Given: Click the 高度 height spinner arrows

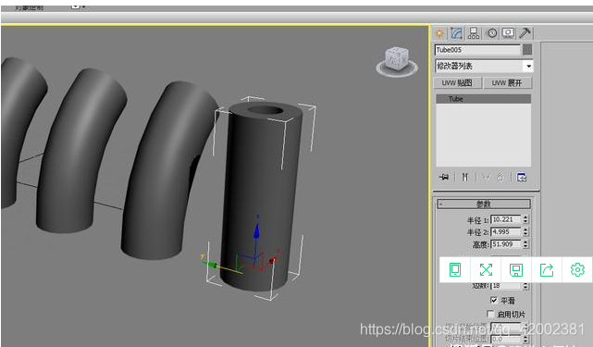Looking at the screenshot, I should [525, 244].
